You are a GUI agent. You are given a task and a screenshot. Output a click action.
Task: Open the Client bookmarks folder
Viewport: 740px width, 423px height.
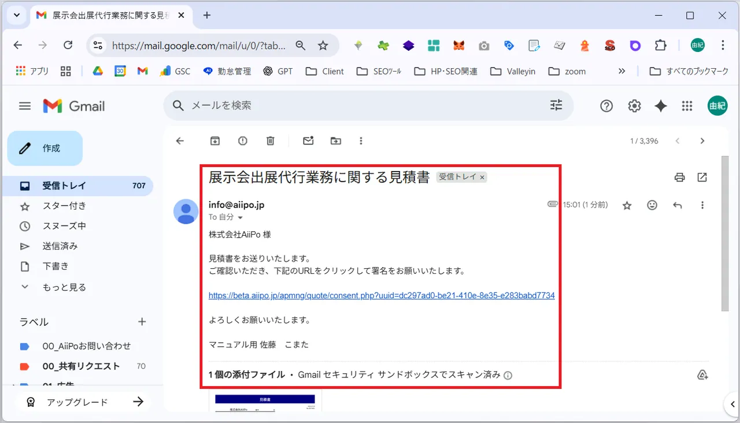325,71
